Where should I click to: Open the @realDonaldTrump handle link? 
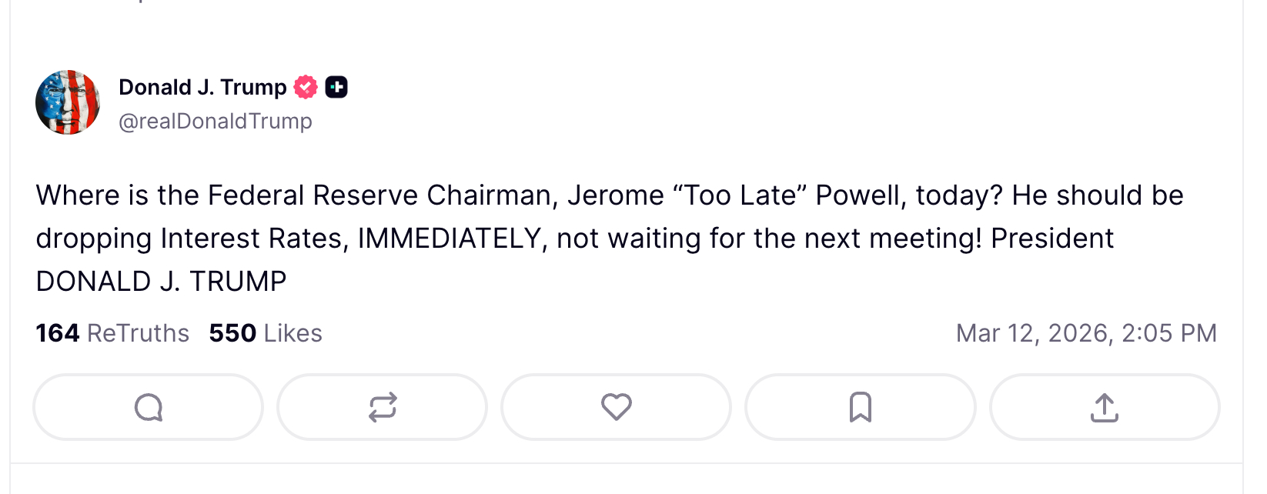(x=216, y=122)
